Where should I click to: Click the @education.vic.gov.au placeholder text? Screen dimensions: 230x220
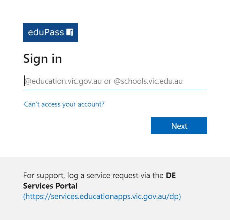(63, 81)
